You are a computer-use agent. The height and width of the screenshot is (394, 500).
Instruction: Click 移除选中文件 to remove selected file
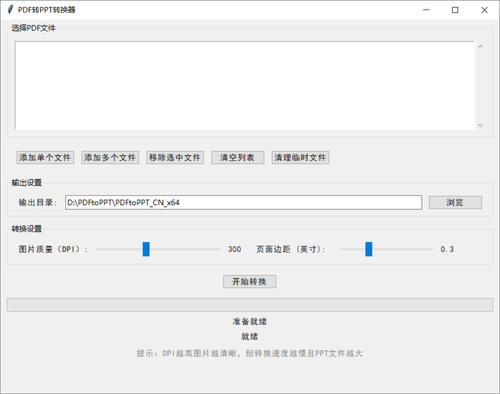(x=175, y=157)
